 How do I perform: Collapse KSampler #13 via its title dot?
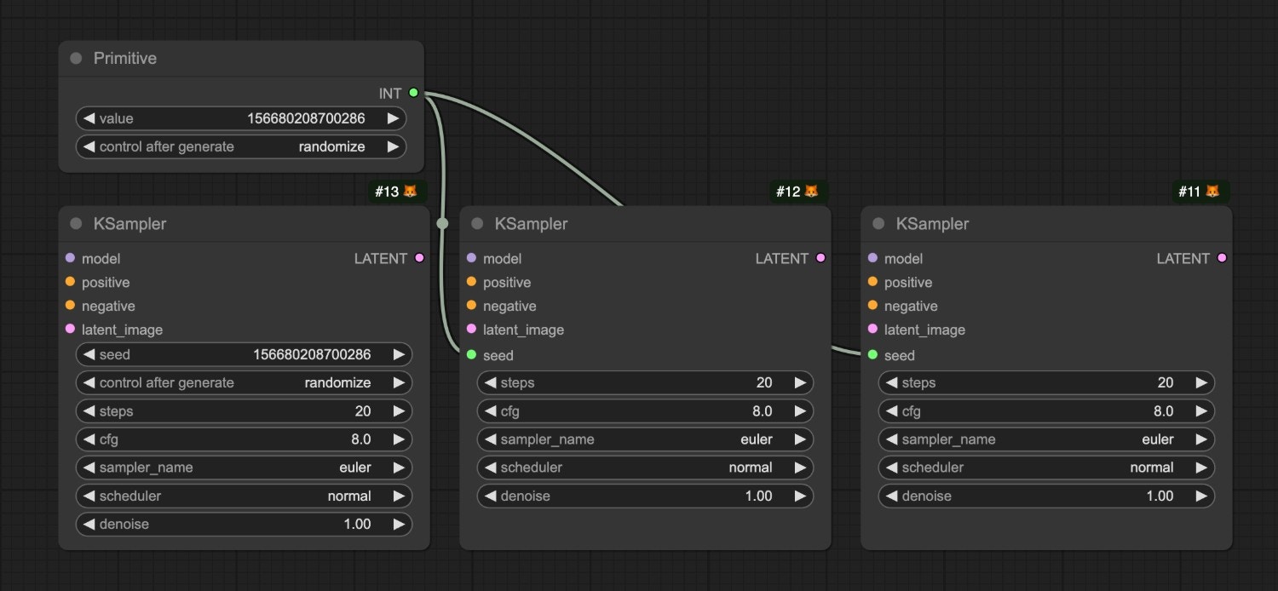click(x=76, y=224)
